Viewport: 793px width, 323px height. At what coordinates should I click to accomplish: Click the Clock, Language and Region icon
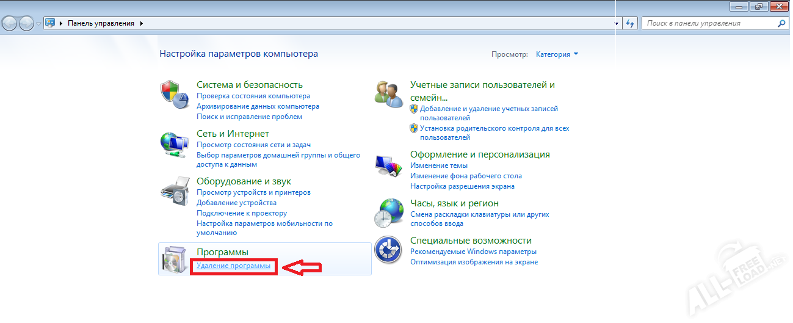tap(389, 213)
